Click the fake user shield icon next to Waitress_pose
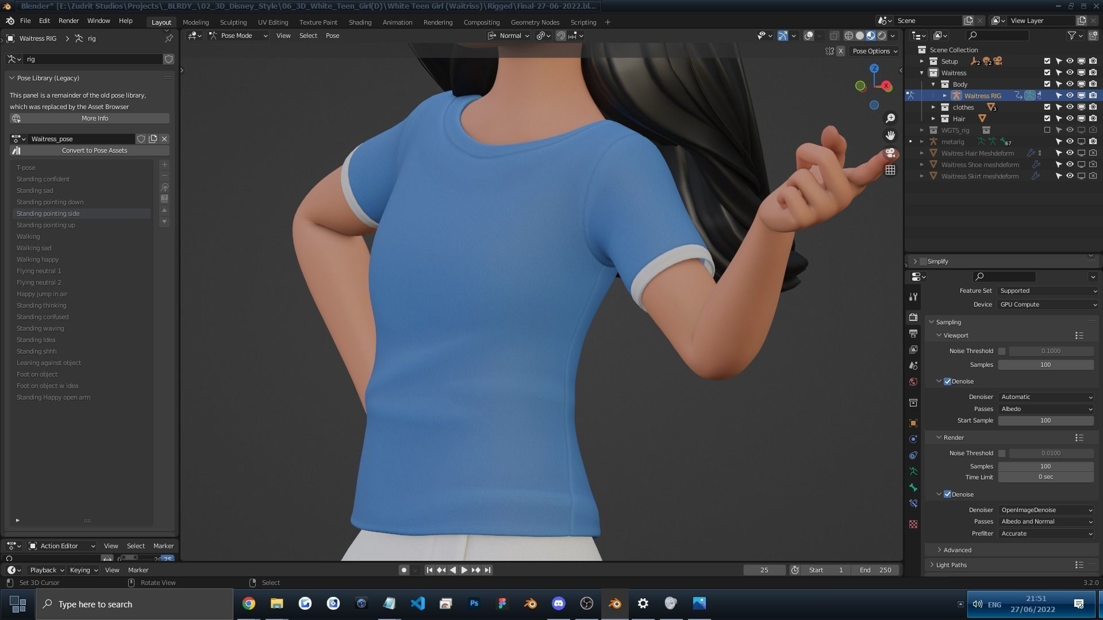 coord(141,139)
